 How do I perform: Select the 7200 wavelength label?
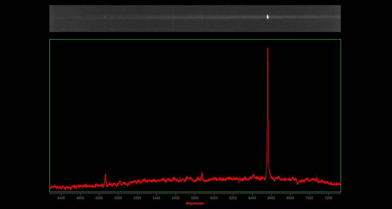coord(328,198)
